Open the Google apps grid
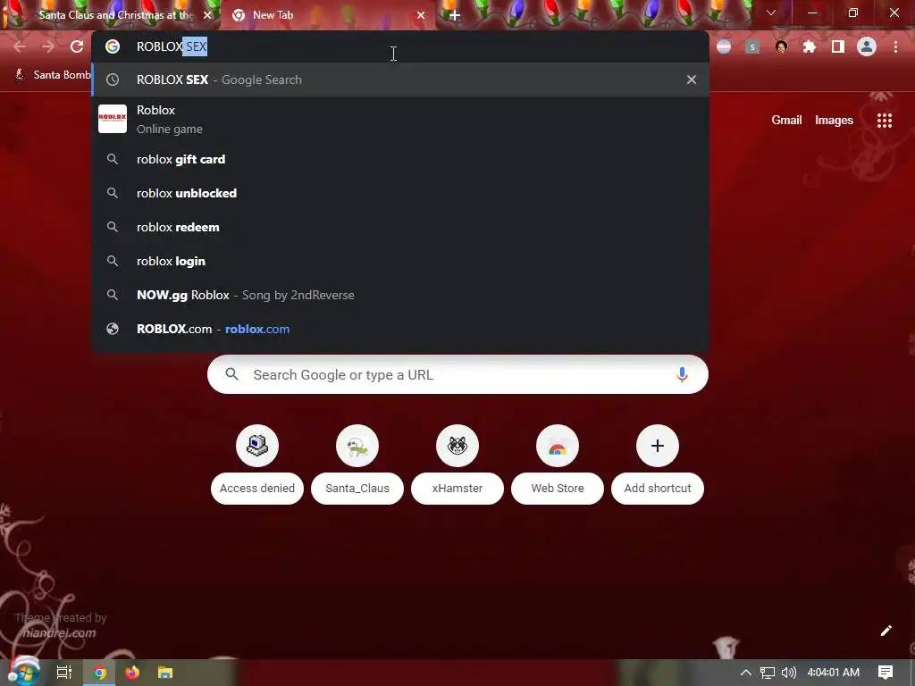This screenshot has width=915, height=686. tap(885, 121)
